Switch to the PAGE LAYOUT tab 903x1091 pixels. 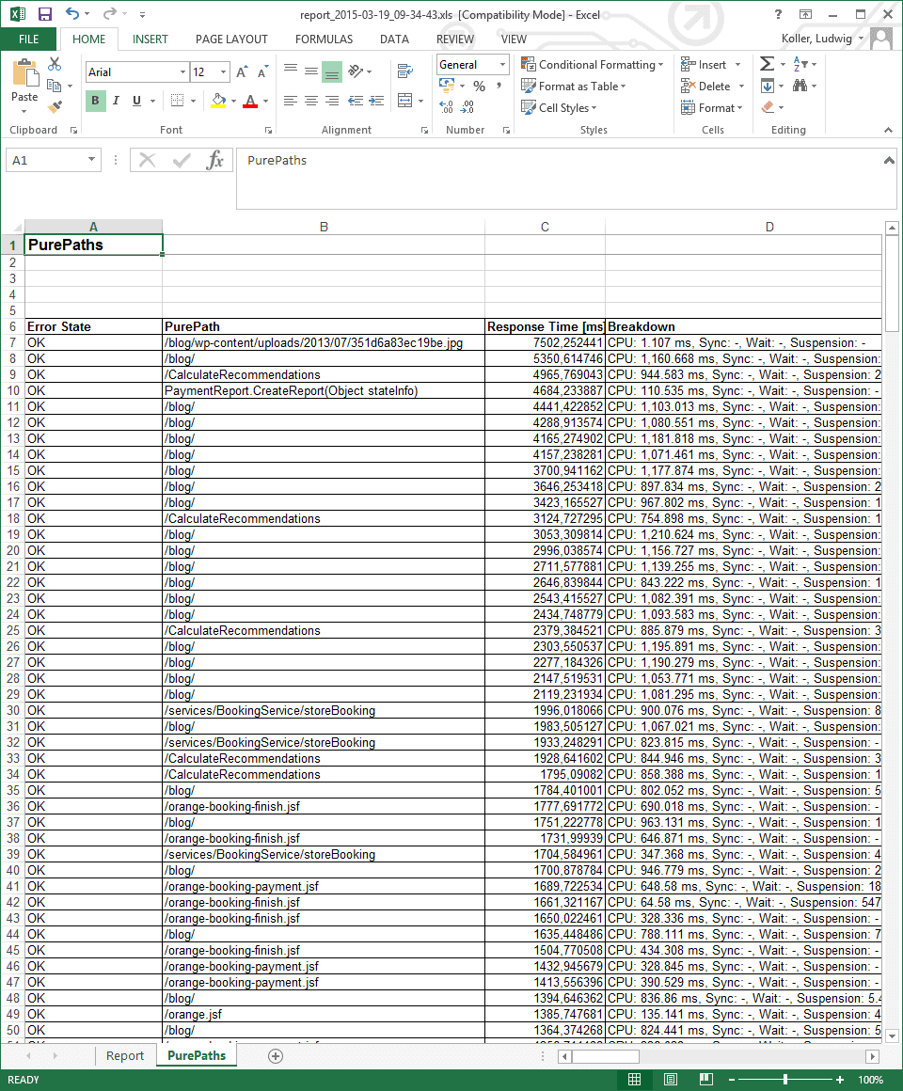click(x=231, y=40)
